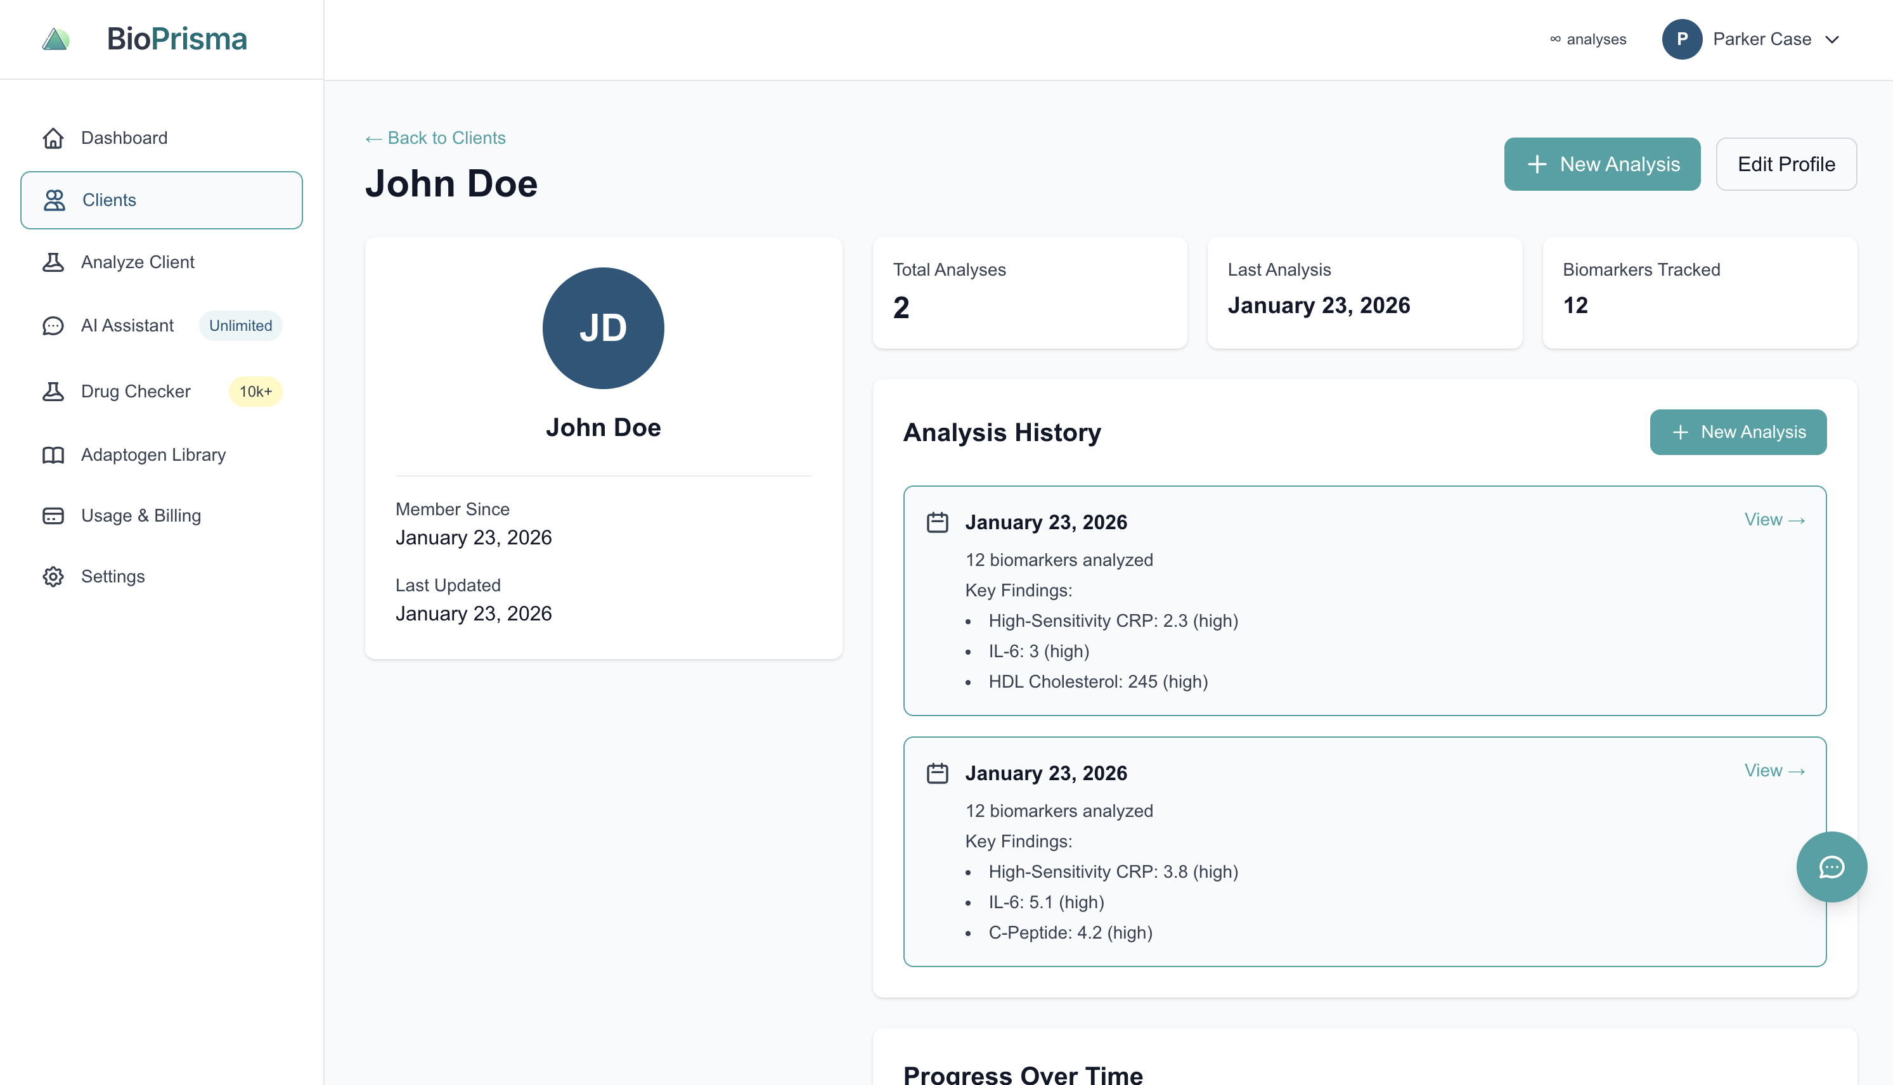Image resolution: width=1893 pixels, height=1085 pixels.
Task: Open the Settings menu entry
Action: click(113, 576)
